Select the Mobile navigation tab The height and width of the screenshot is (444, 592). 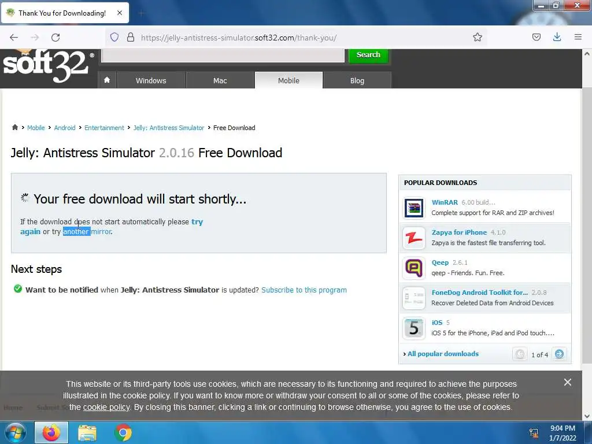(289, 80)
